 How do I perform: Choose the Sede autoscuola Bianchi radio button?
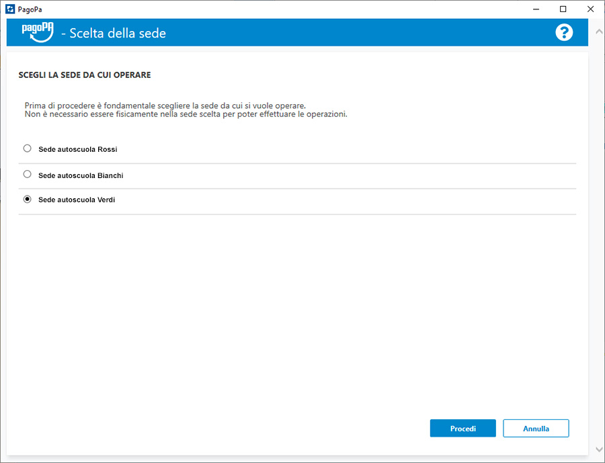pyautogui.click(x=28, y=174)
